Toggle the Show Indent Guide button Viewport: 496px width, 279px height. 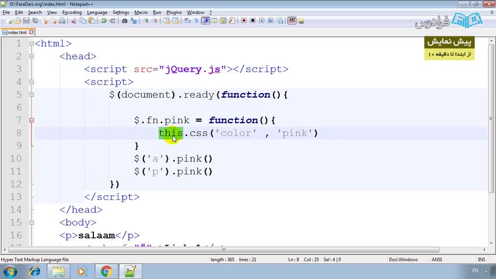pos(206,21)
